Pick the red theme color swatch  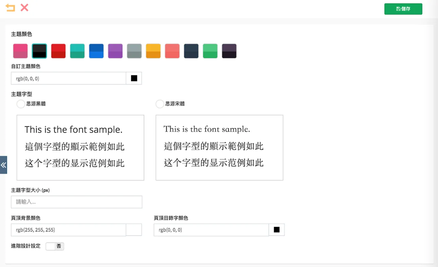tap(58, 51)
